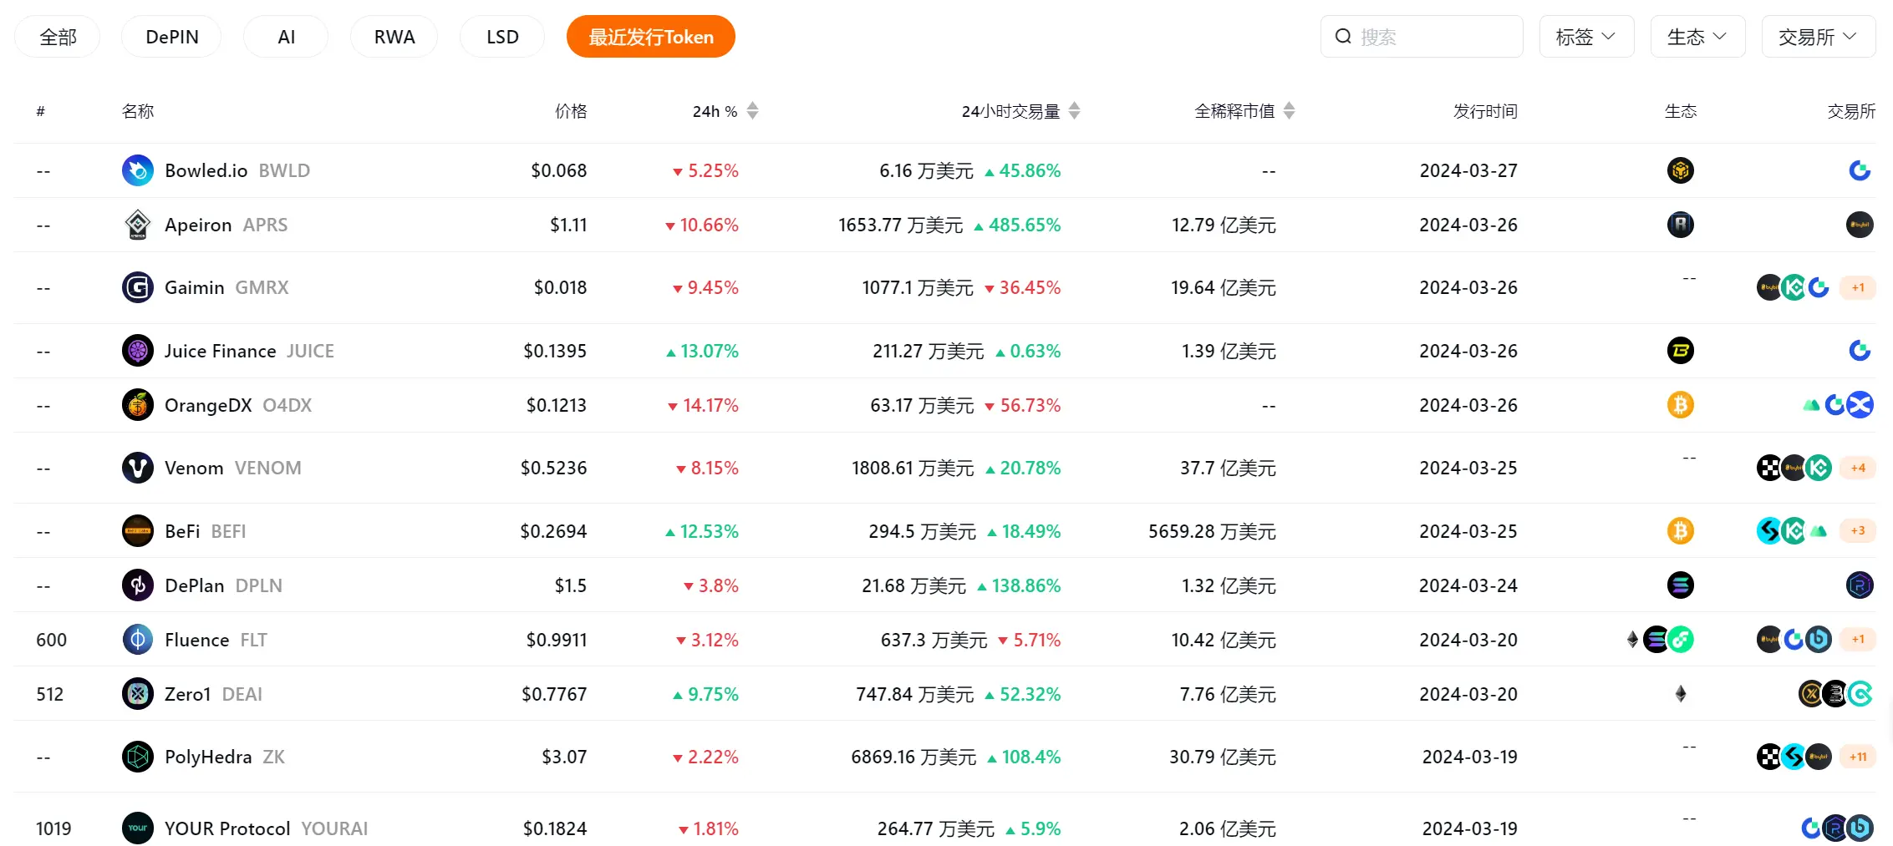Click the Venom token logo icon
The image size is (1893, 846).
point(138,468)
